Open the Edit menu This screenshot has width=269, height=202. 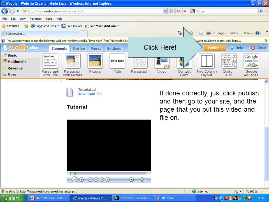coord(13,19)
